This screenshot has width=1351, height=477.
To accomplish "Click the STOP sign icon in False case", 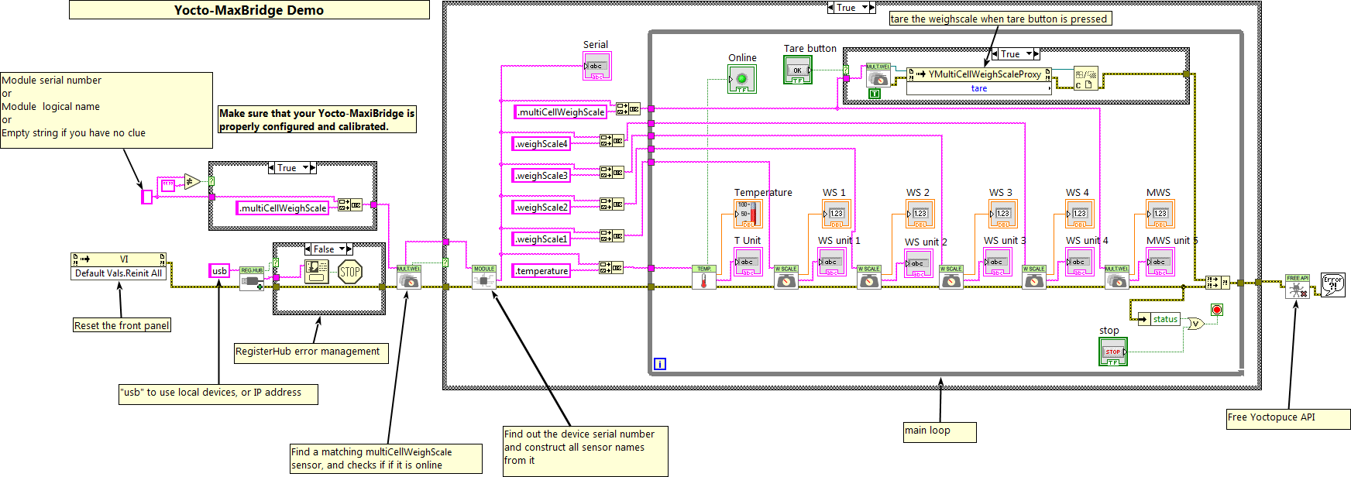I will (x=350, y=272).
